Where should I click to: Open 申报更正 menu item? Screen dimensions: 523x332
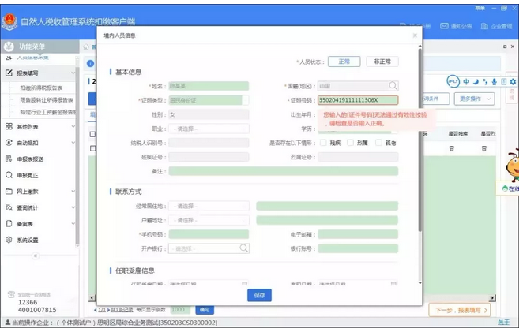(28, 175)
